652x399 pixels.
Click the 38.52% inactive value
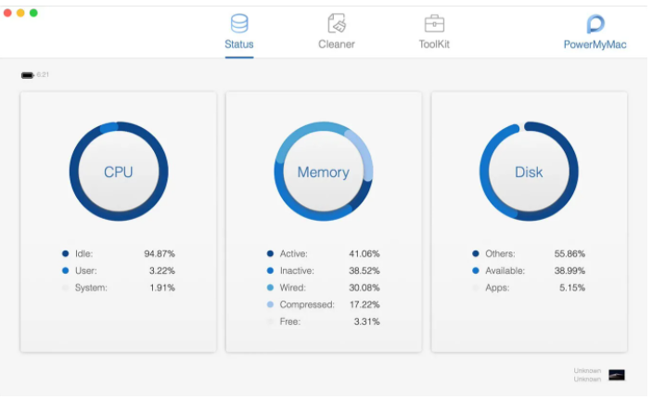pyautogui.click(x=364, y=270)
